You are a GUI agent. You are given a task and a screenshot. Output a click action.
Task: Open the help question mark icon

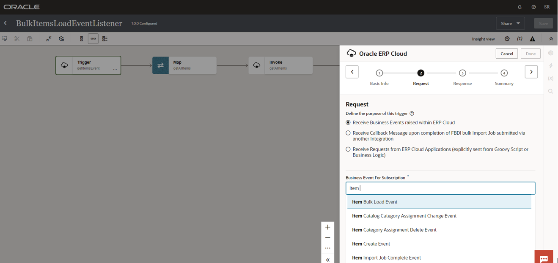[533, 7]
